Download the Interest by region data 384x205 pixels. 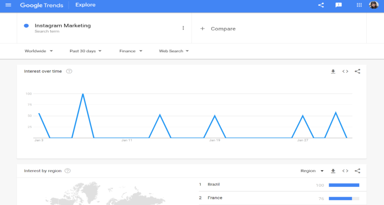tap(333, 171)
